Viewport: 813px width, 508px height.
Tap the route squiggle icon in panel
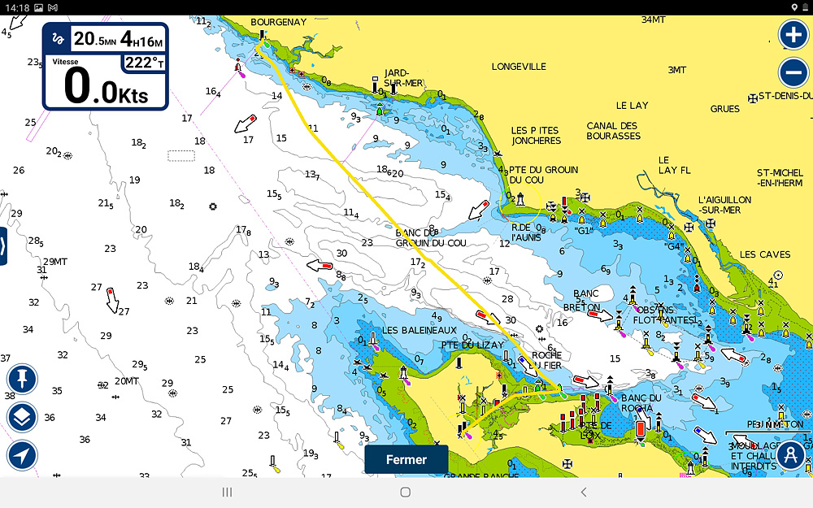pyautogui.click(x=57, y=38)
